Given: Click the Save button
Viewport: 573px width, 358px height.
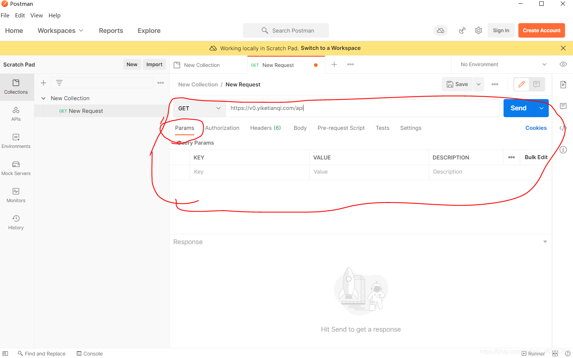Looking at the screenshot, I should [x=457, y=84].
